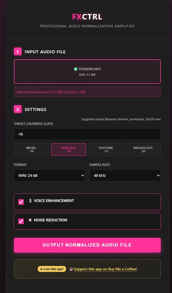Image resolution: width=172 pixels, height=293 pixels.
Task: Click the Love this app? badge
Action: pos(52,269)
